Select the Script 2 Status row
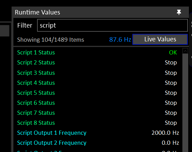The width and height of the screenshot is (192, 152). (x=98, y=62)
